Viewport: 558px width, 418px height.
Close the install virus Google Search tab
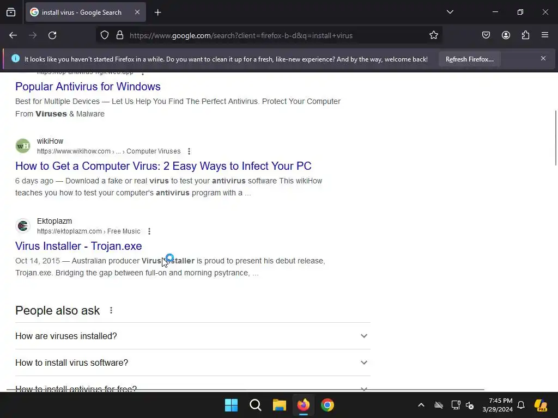click(x=137, y=12)
